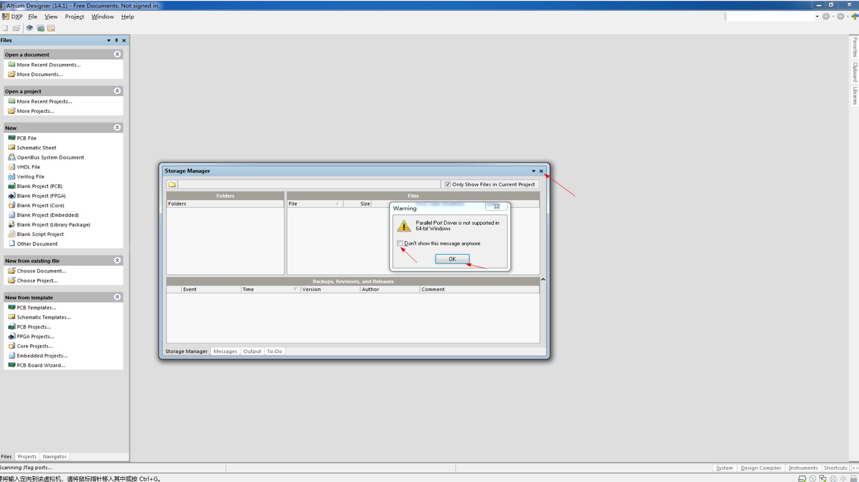Collapse the New from template section
This screenshot has width=859, height=482.
(117, 296)
